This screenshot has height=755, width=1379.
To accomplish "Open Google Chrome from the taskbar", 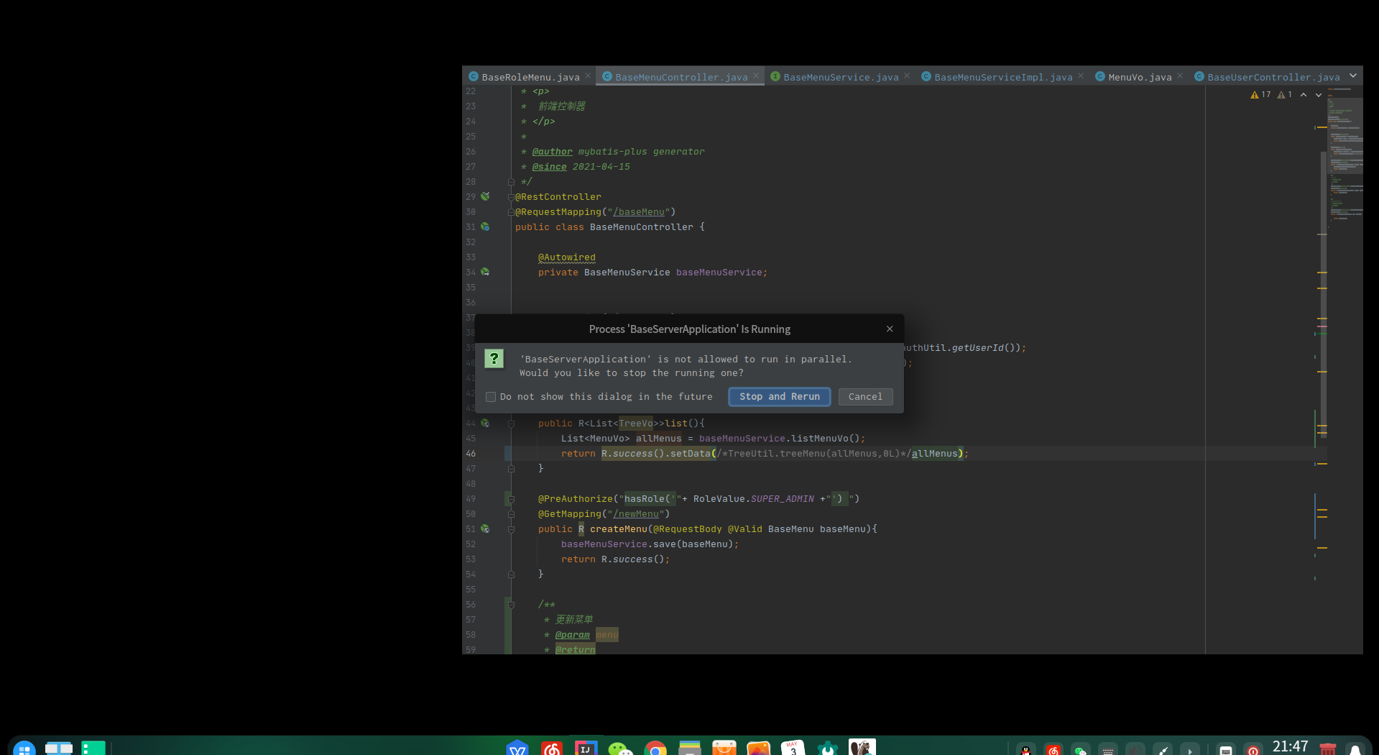I will pyautogui.click(x=655, y=749).
